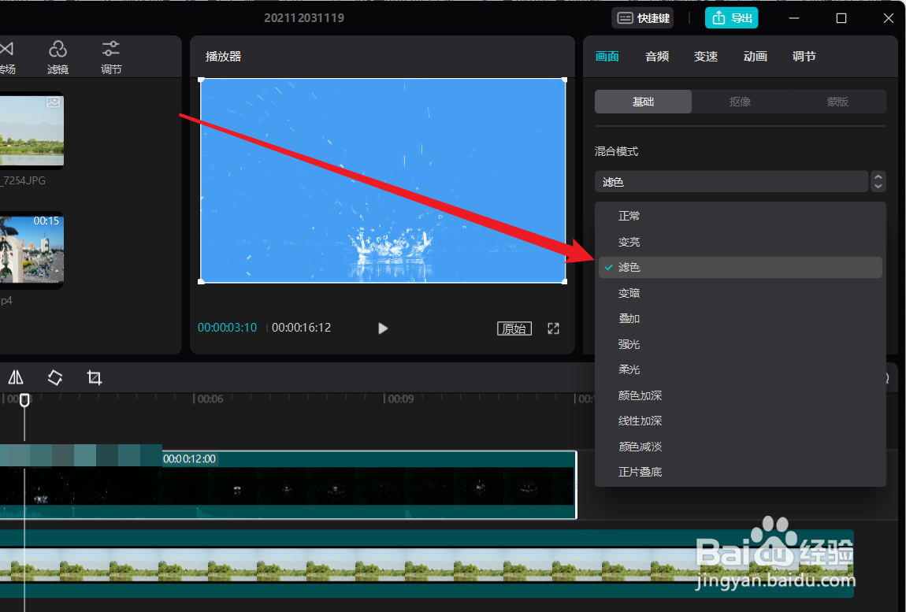Click the blend mode stepper arrows
The image size is (906, 612).
click(x=878, y=182)
